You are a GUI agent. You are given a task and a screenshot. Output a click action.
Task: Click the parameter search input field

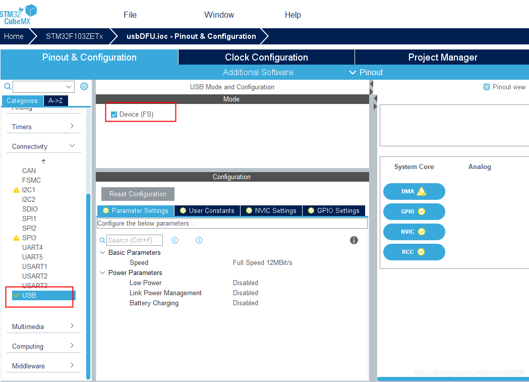pos(134,240)
